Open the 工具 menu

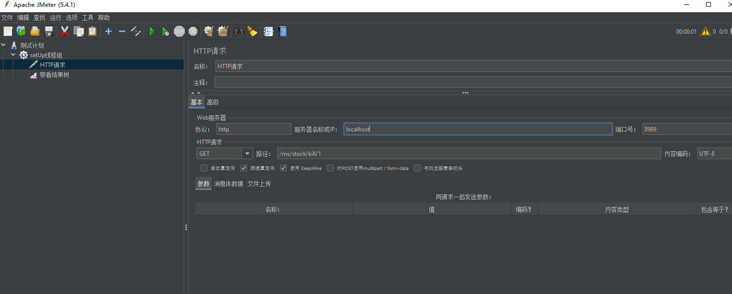[x=87, y=18]
